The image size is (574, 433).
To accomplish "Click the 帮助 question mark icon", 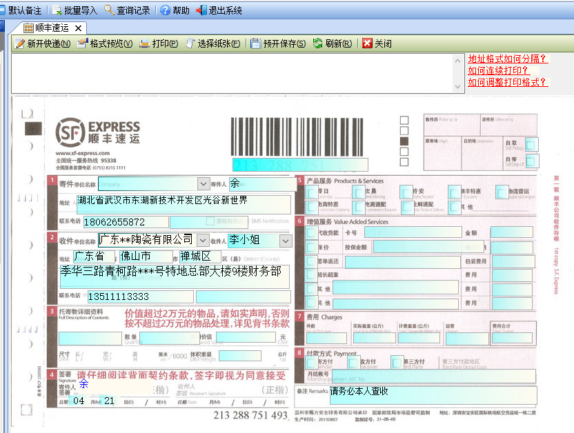I will (x=166, y=10).
